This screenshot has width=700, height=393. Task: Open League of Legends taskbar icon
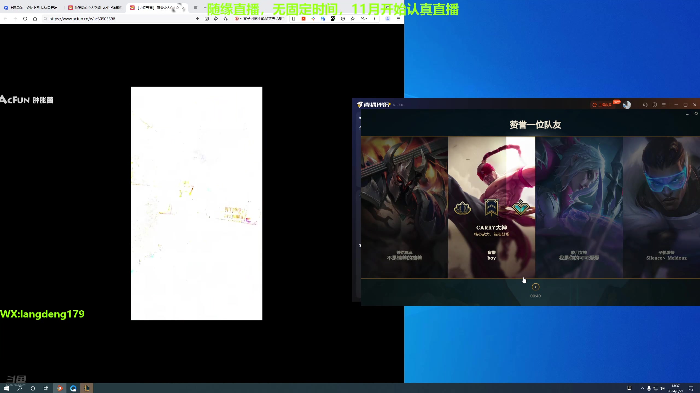pyautogui.click(x=86, y=388)
